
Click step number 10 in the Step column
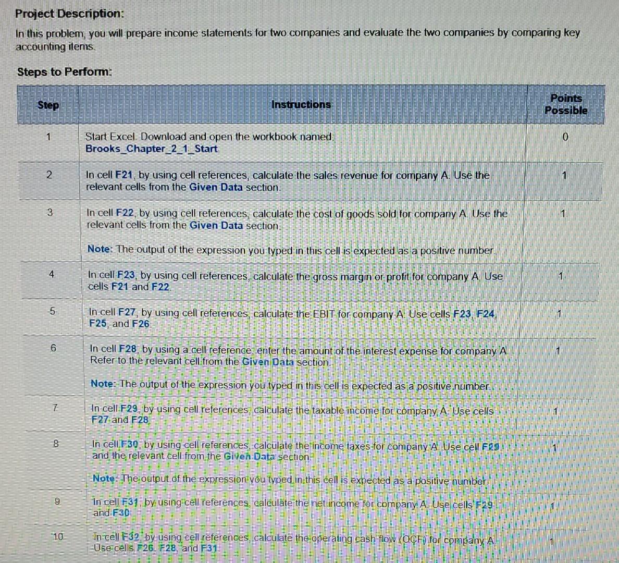pos(58,536)
